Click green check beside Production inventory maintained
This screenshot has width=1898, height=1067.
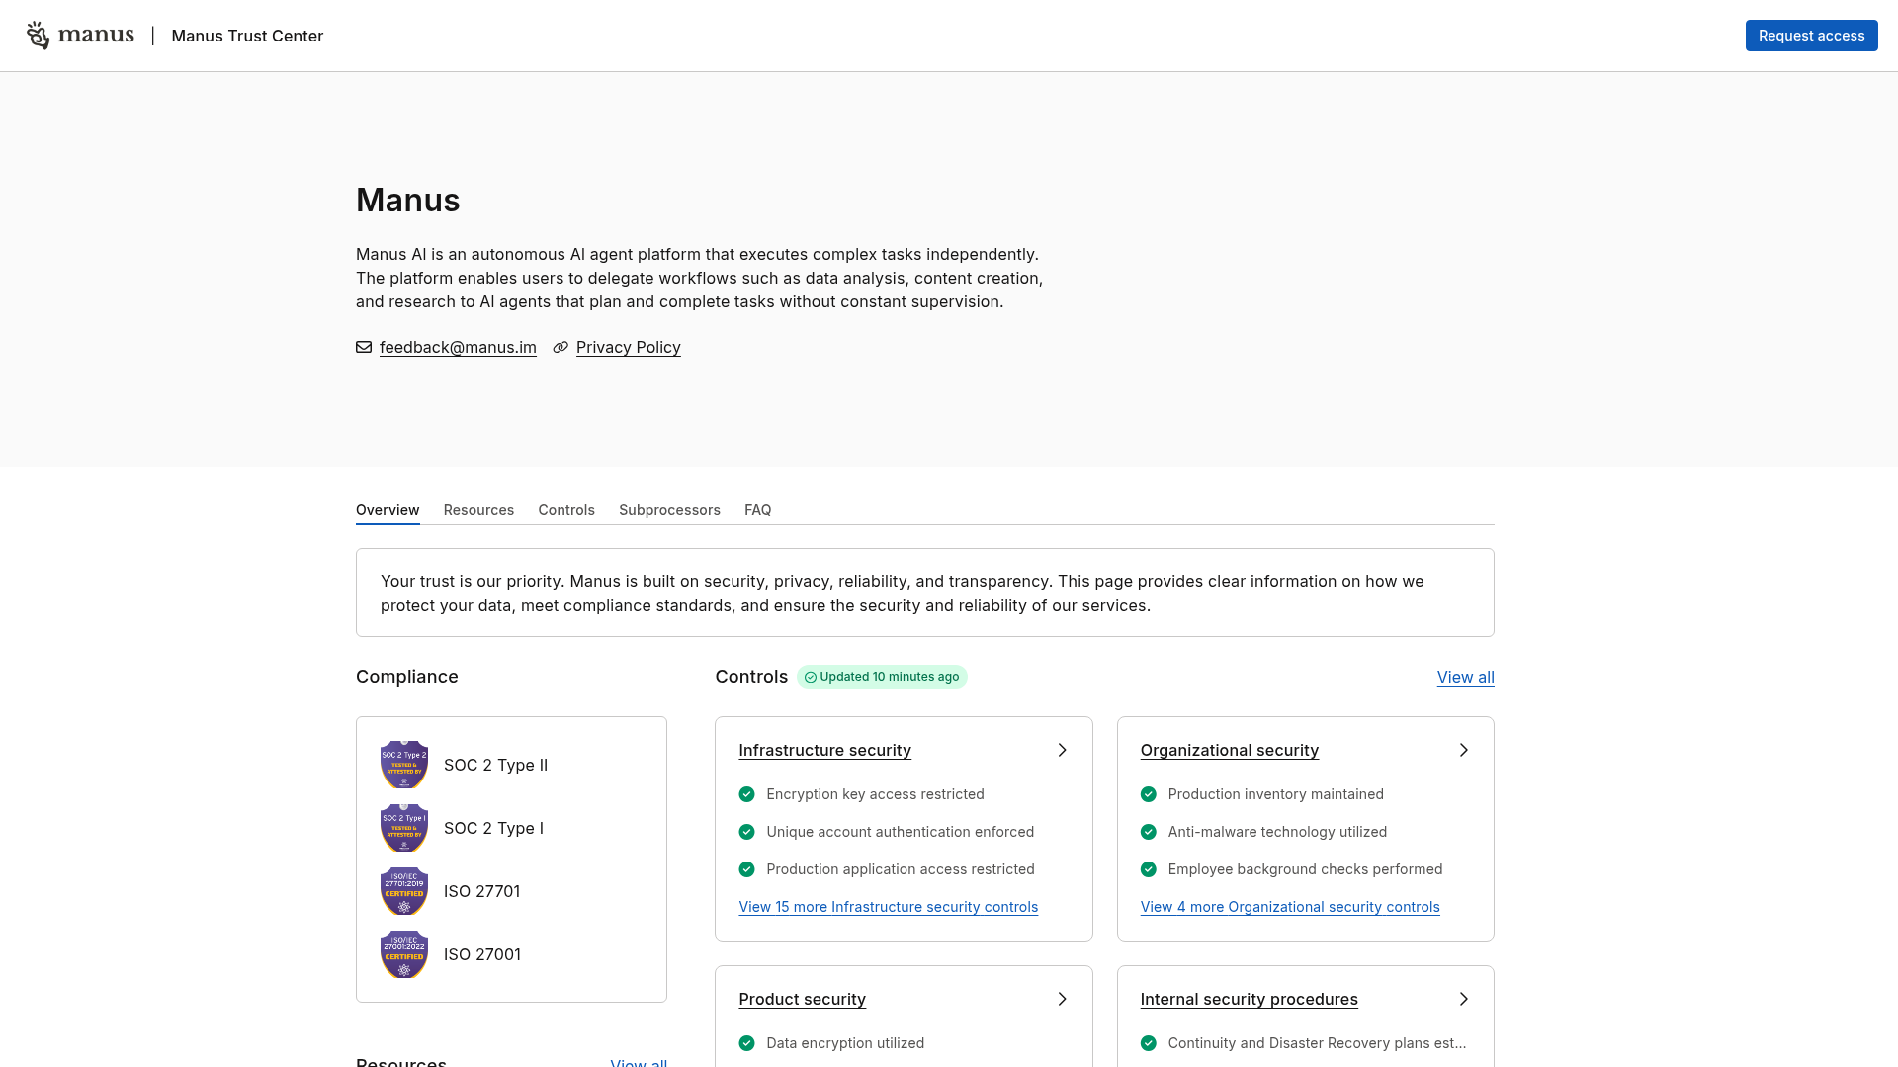pos(1149,794)
